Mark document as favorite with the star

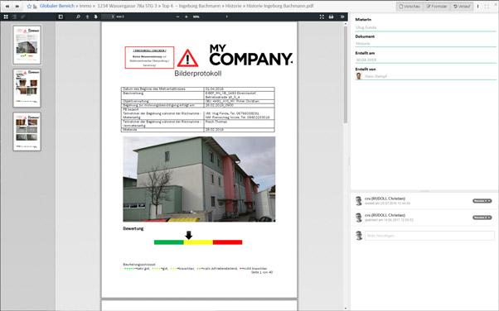point(29,6)
